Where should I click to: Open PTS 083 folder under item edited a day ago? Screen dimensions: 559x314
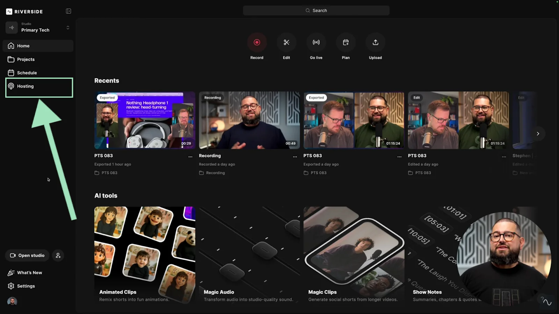(x=420, y=173)
